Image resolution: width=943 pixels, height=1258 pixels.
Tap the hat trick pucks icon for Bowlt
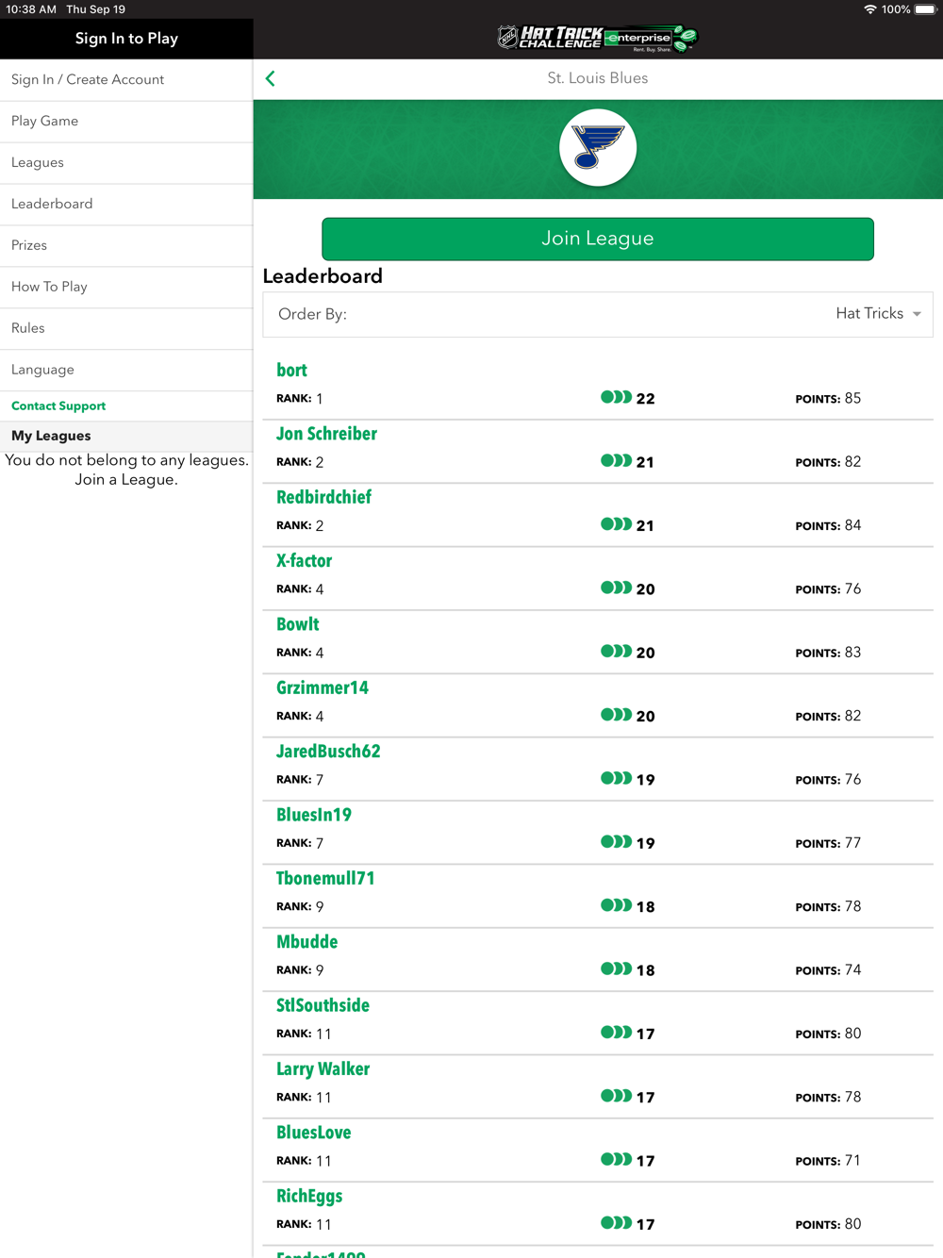616,652
